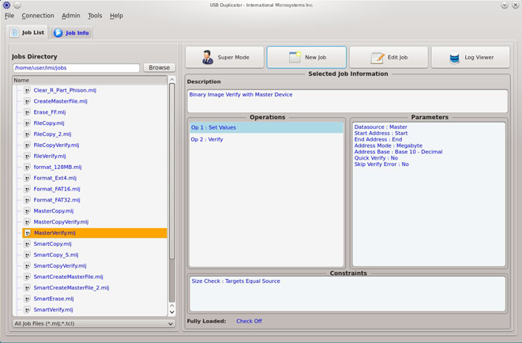
Task: Click Skip Verify Error : No parameter
Action: [381, 164]
